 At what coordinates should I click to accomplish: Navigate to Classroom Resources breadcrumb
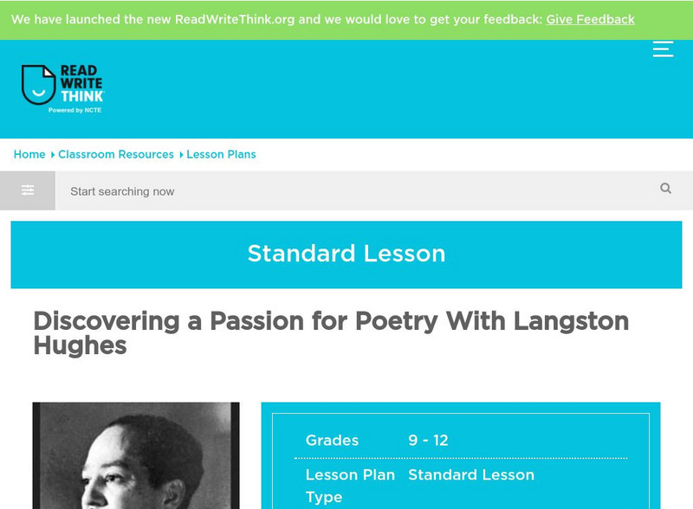(116, 154)
